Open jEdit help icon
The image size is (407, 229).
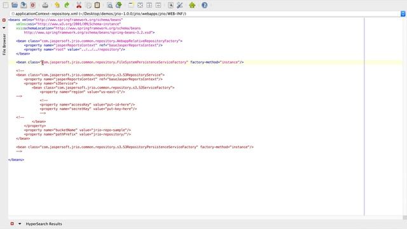click(205, 5)
